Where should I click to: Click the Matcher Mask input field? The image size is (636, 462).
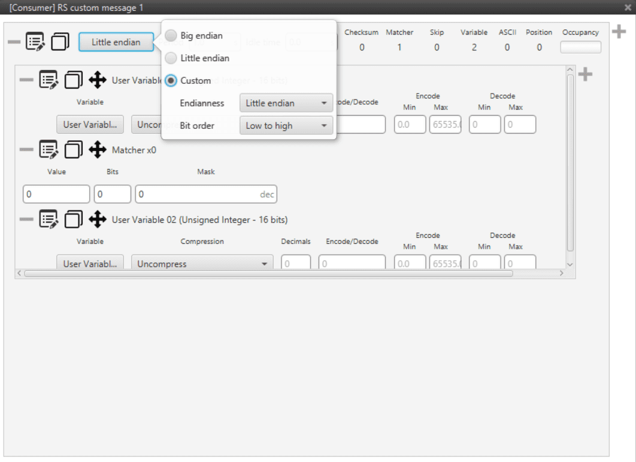coord(206,194)
